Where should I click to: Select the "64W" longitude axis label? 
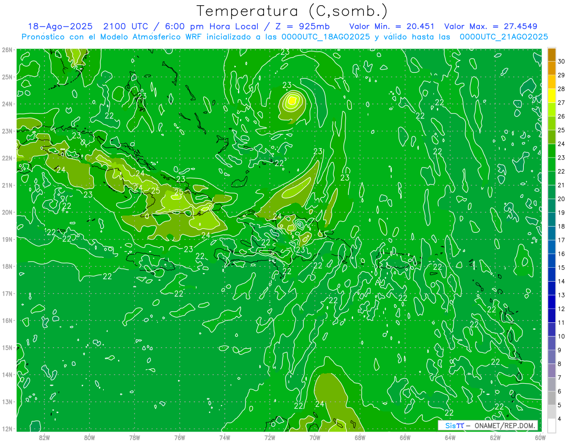click(x=450, y=437)
